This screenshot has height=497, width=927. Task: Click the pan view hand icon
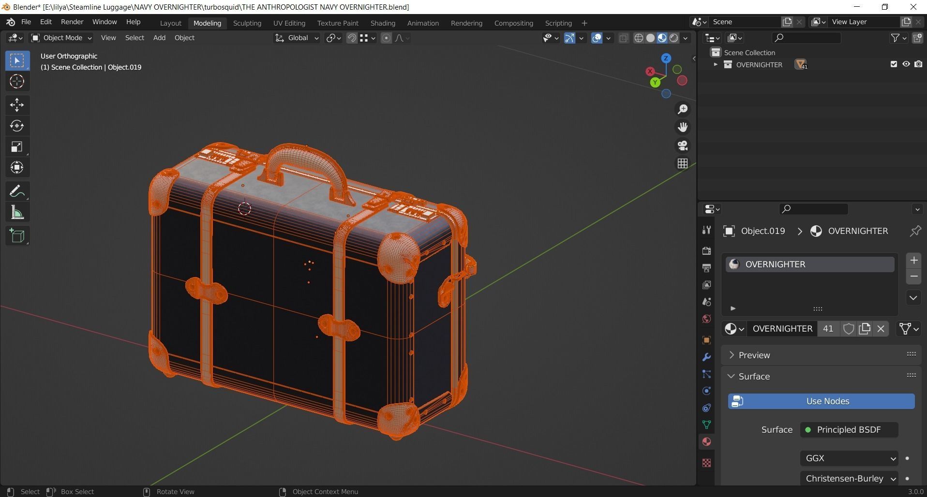click(683, 127)
